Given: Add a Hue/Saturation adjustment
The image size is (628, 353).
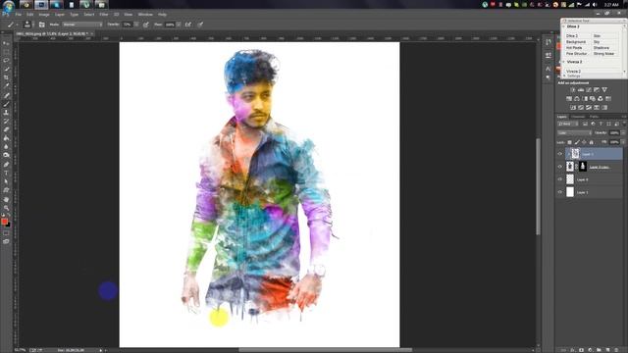Looking at the screenshot, I should 569,98.
